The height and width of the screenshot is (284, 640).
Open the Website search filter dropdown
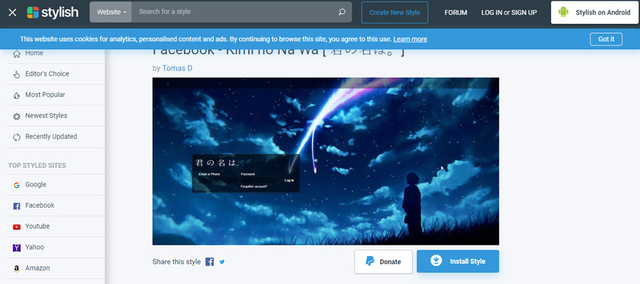point(111,12)
